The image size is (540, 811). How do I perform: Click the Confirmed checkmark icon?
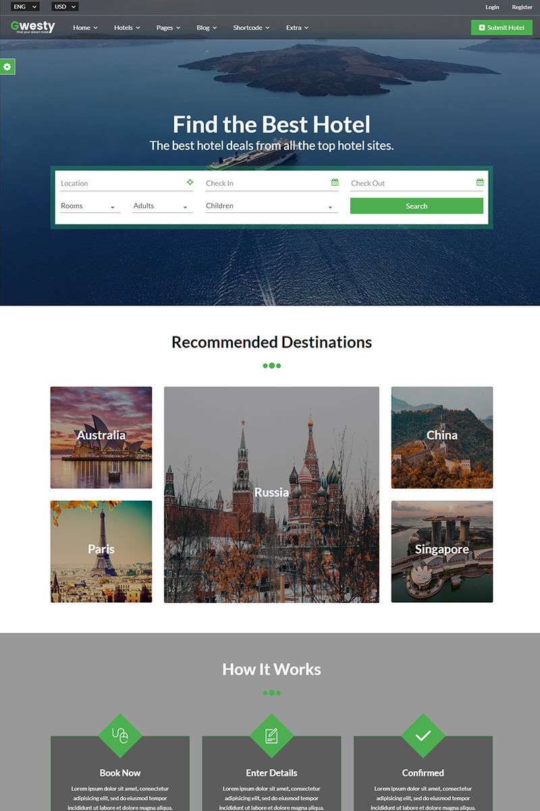[423, 737]
